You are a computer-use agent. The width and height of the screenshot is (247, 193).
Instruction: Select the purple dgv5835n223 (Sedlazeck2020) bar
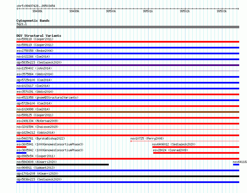click(x=128, y=65)
